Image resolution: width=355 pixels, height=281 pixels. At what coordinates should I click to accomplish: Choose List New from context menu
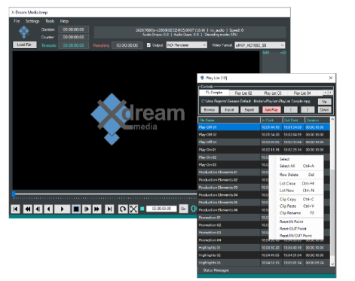[296, 191]
